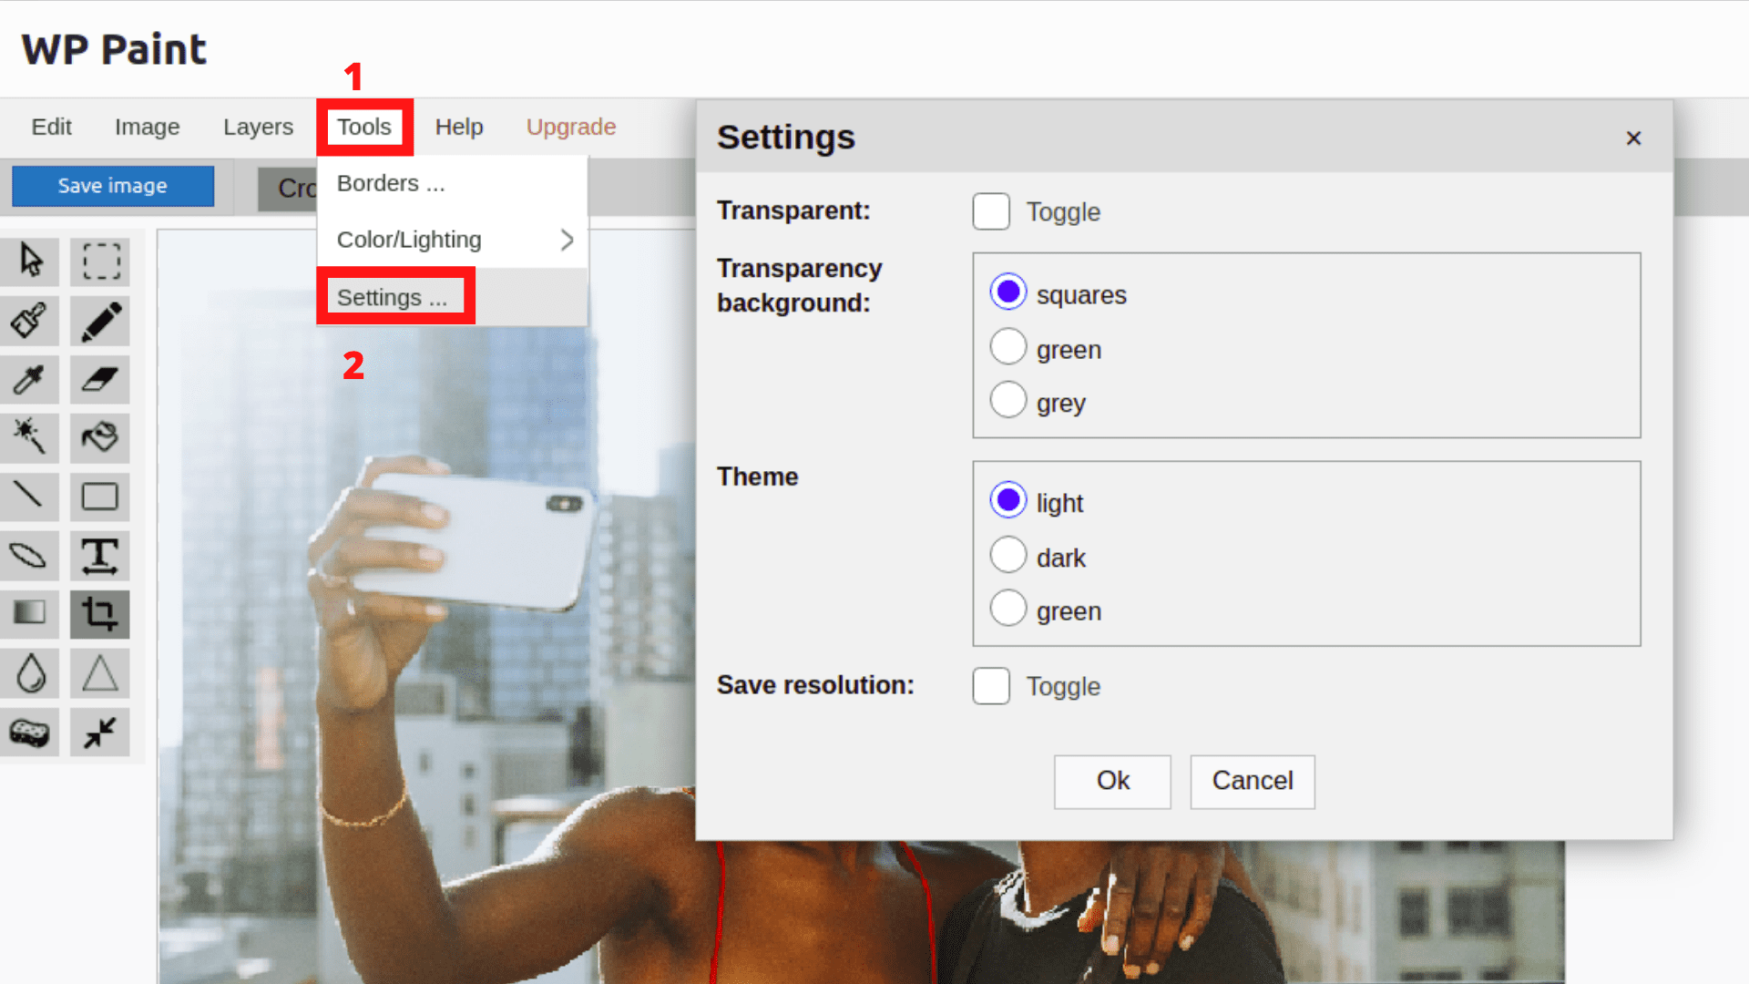1749x984 pixels.
Task: Choose Borders from the Tools menu
Action: (389, 183)
